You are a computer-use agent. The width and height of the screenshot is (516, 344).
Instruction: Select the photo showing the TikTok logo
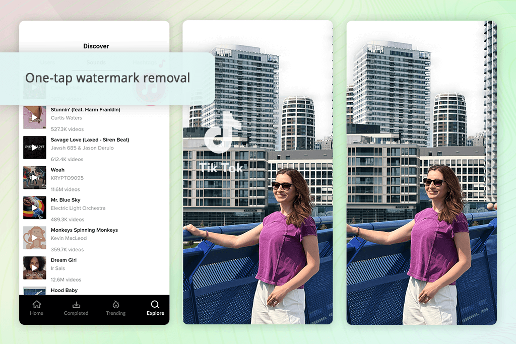(x=258, y=172)
